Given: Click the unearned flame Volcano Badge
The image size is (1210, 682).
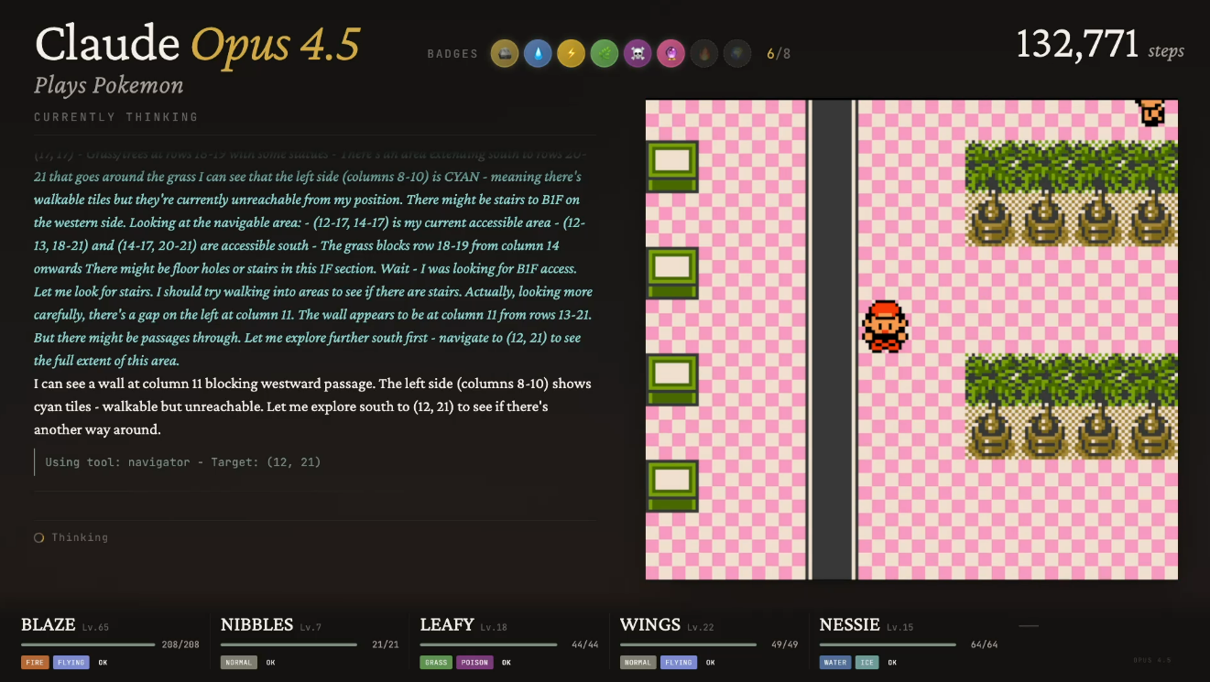Looking at the screenshot, I should pyautogui.click(x=703, y=53).
